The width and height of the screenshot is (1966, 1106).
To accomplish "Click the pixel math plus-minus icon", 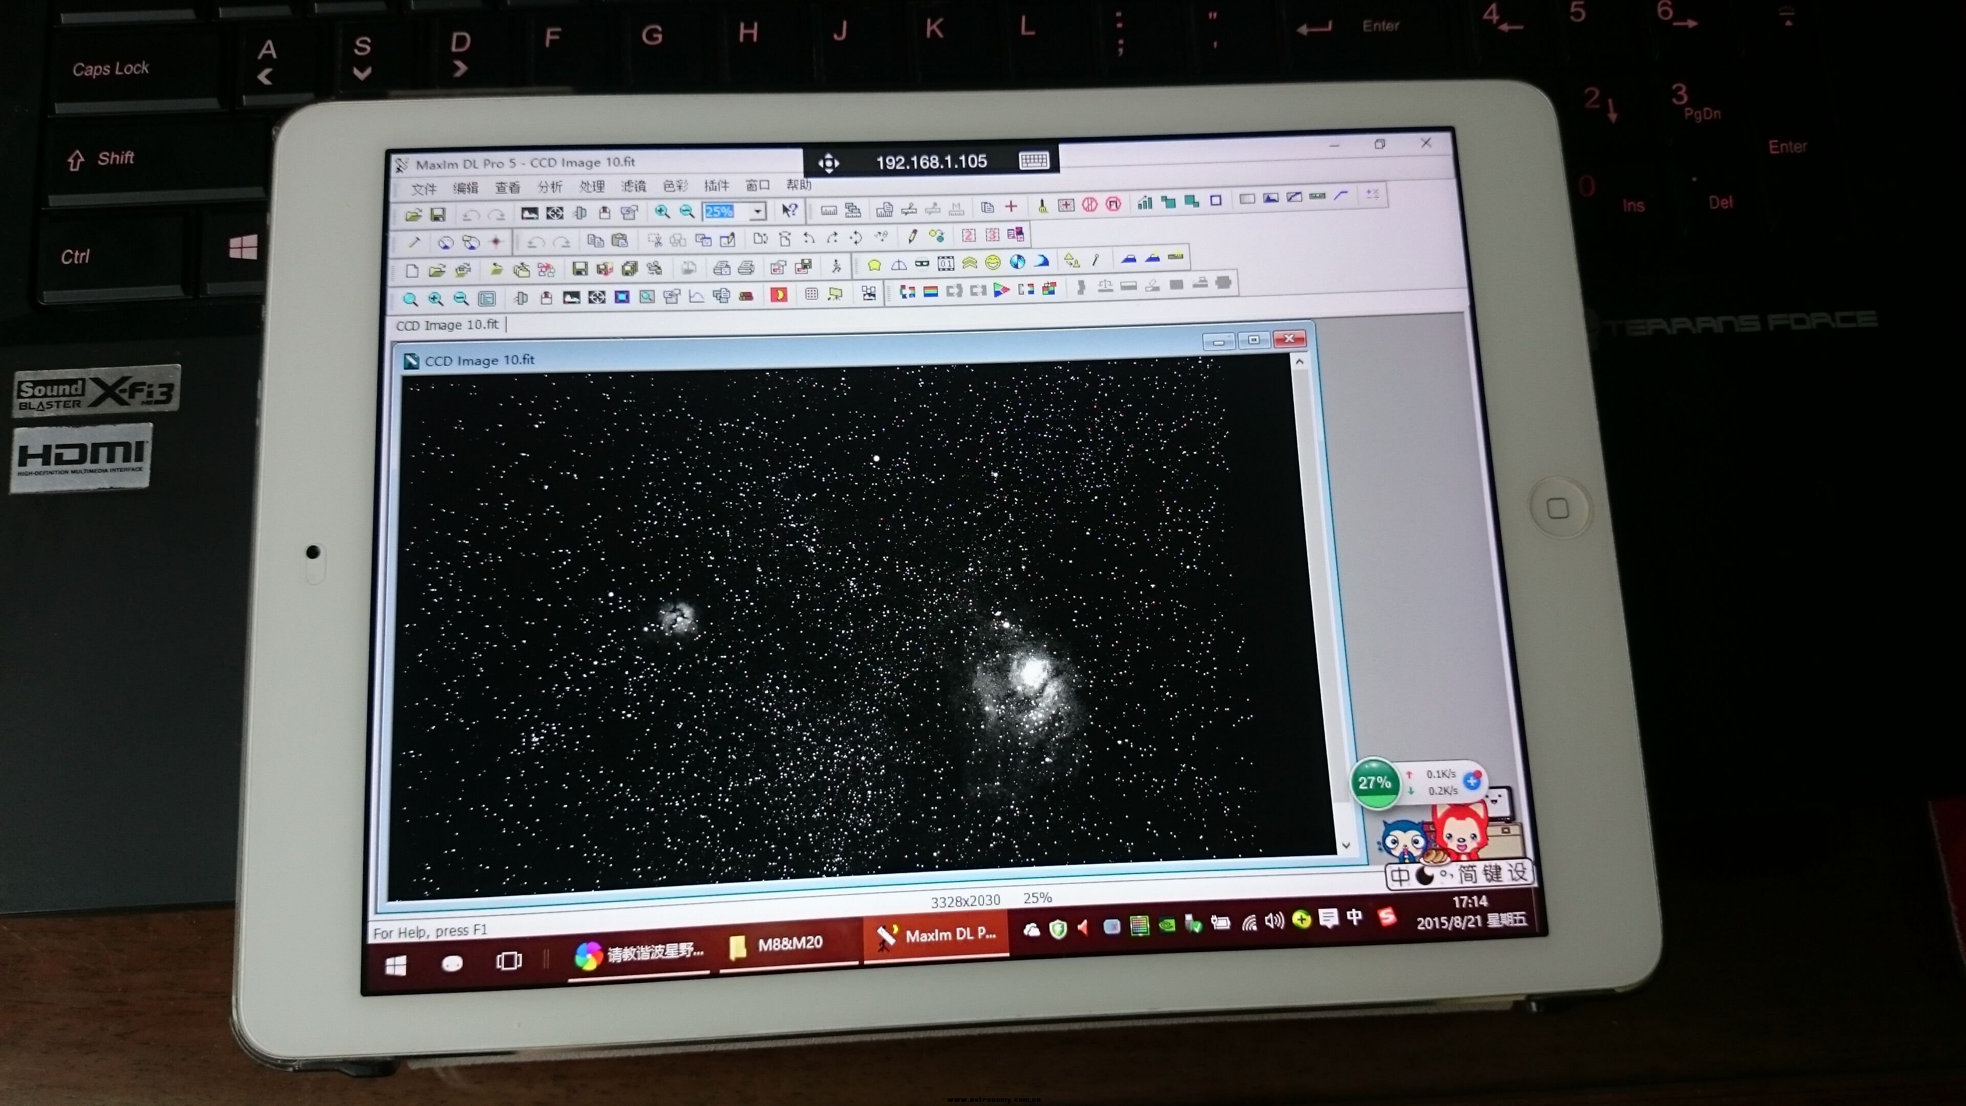I will pyautogui.click(x=1372, y=194).
